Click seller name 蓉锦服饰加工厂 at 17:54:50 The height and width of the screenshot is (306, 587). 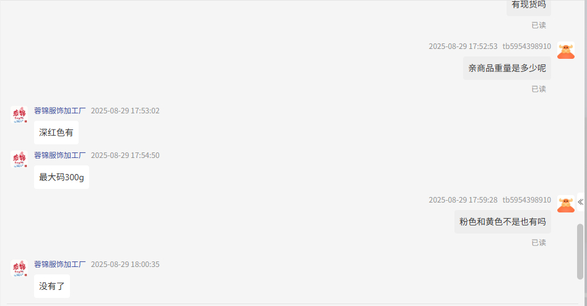tap(60, 155)
